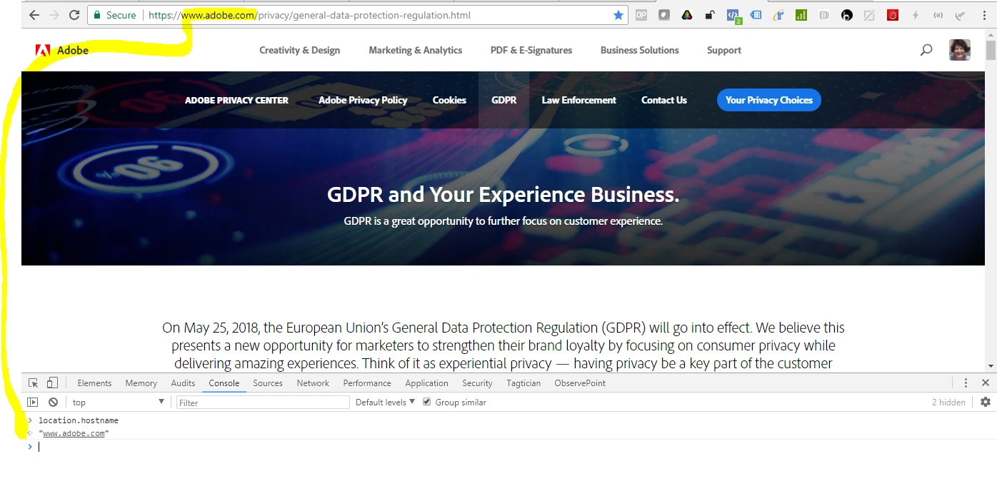Image resolution: width=997 pixels, height=496 pixels.
Task: Open the gray shield extension icon
Action: pos(664,15)
